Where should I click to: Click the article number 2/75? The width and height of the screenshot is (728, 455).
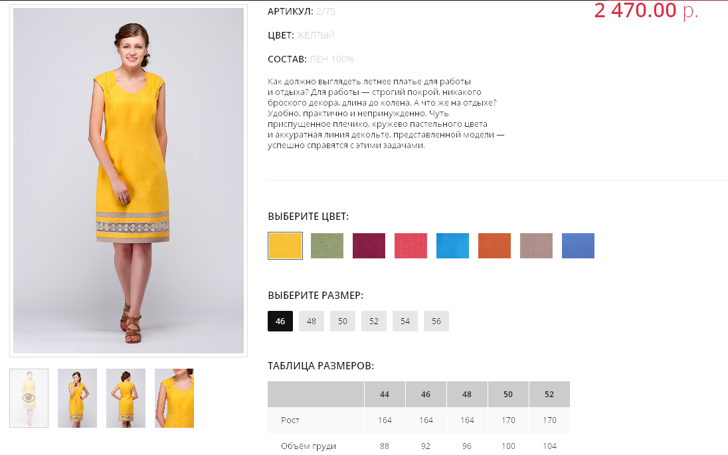(325, 11)
